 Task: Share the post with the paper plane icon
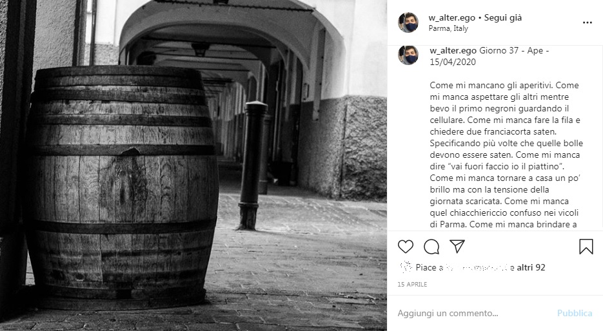[457, 246]
